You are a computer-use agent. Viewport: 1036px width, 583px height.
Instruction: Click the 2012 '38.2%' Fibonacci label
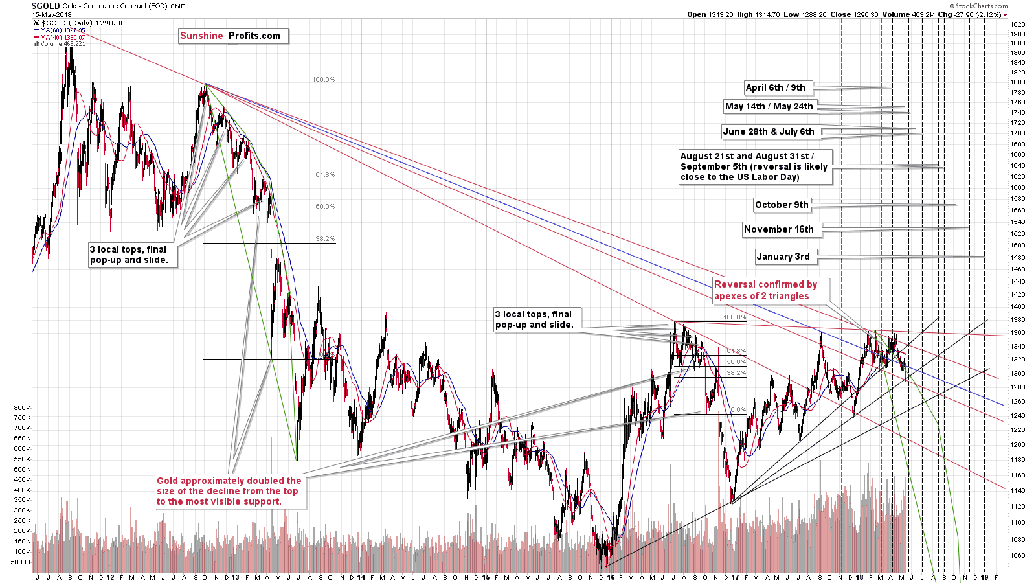[x=325, y=239]
